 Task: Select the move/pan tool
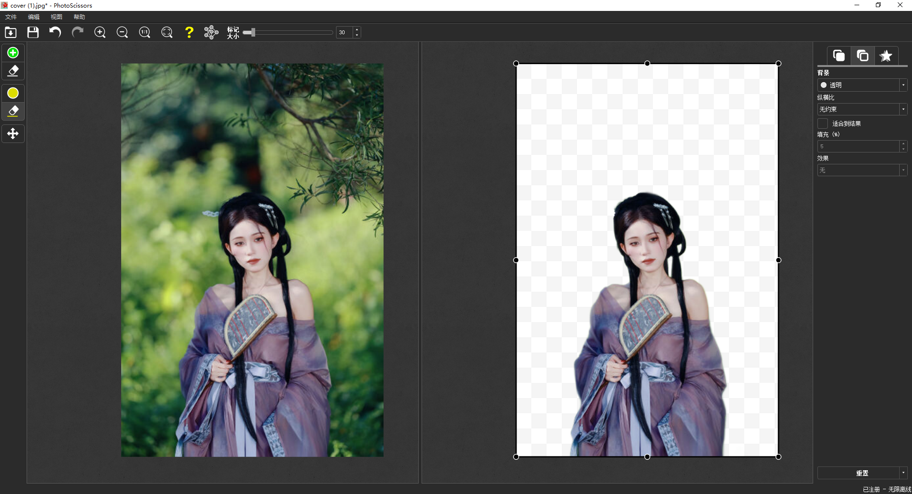[x=13, y=133]
